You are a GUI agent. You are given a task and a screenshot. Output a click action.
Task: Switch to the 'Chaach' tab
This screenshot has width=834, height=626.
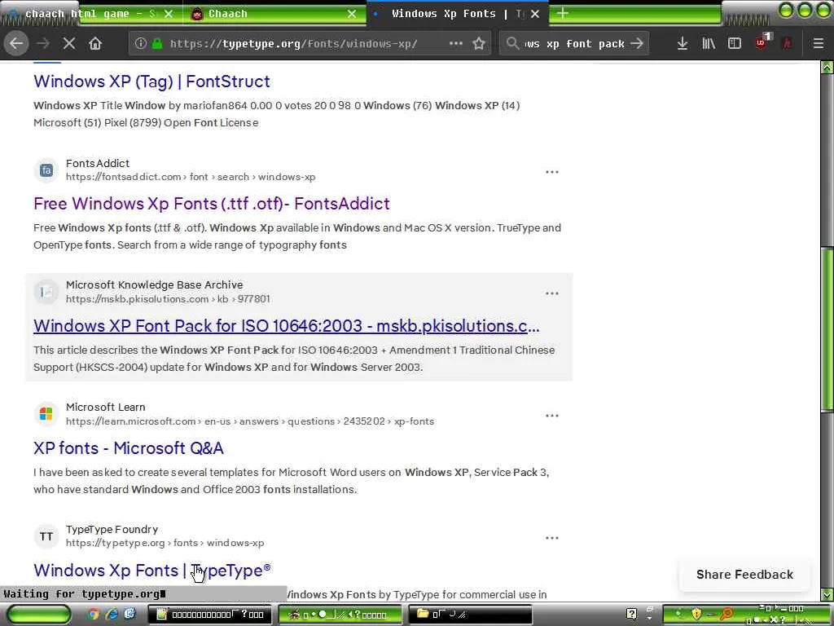click(274, 14)
